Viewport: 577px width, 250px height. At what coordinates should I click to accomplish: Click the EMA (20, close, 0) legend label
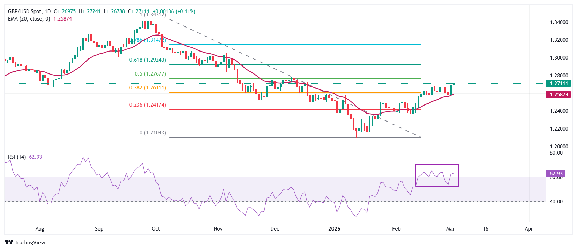29,19
